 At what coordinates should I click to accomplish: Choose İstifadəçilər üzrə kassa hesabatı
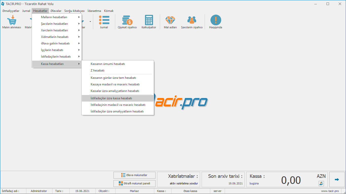(x=111, y=98)
